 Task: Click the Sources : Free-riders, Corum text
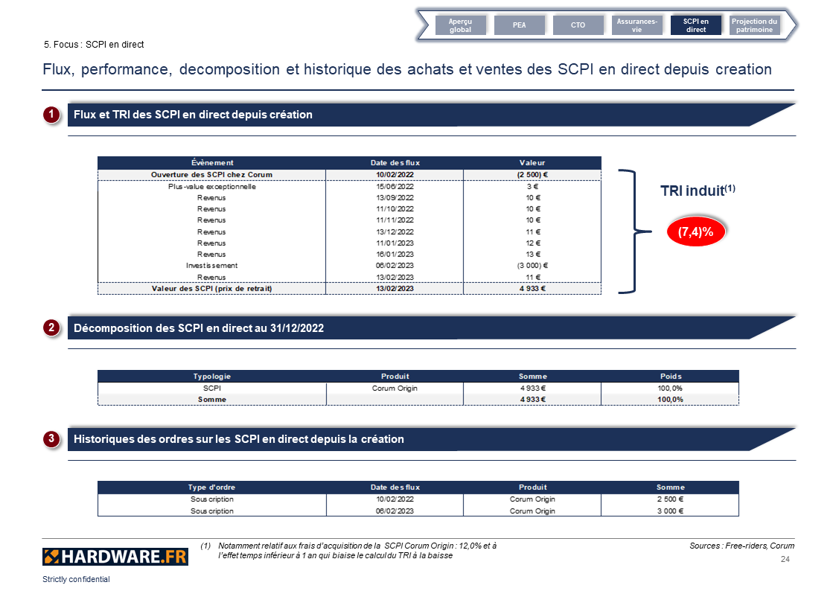pyautogui.click(x=741, y=546)
